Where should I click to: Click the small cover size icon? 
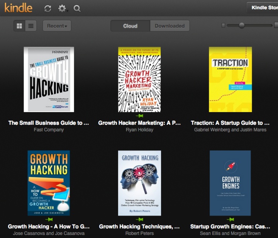point(224,25)
